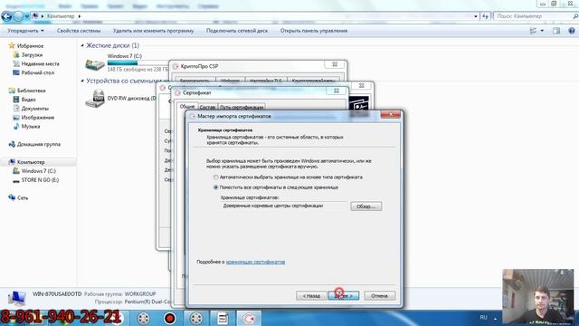The image size is (579, 326).
Task: Open the change view dropdown arrow
Action: [x=542, y=31]
